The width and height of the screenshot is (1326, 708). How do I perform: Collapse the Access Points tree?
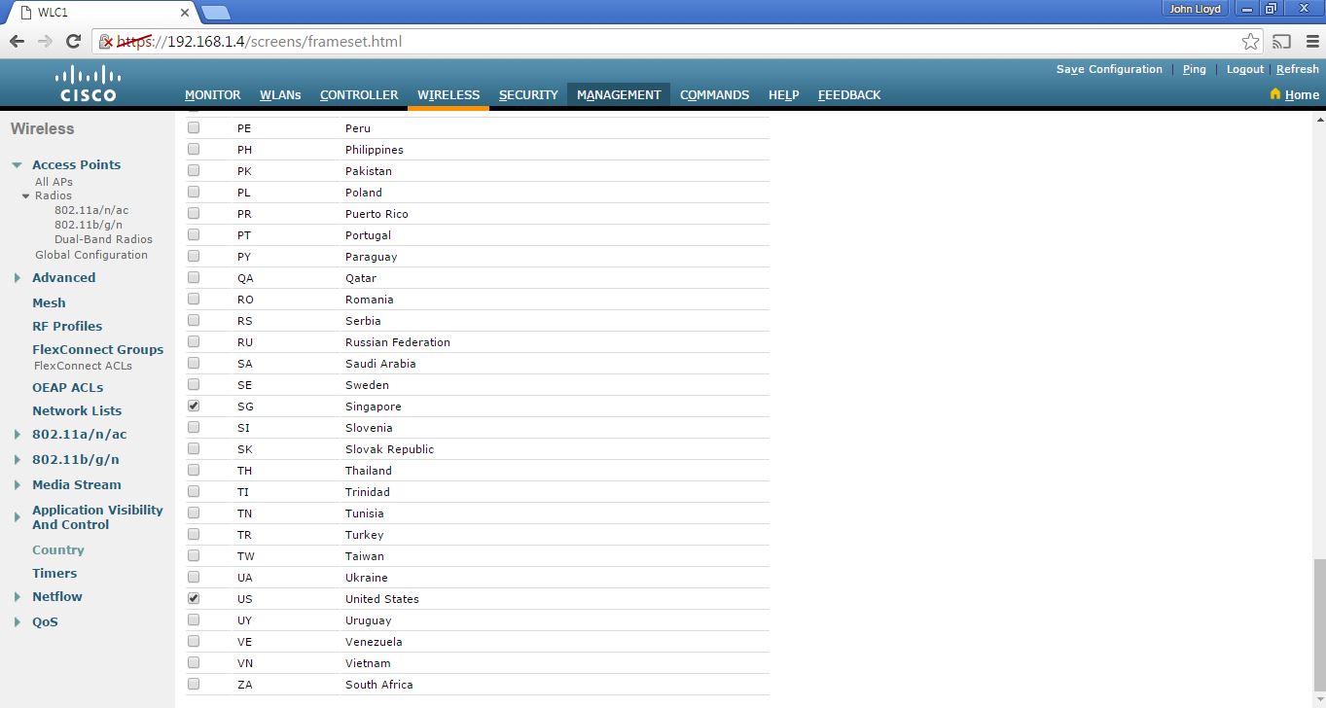[17, 165]
